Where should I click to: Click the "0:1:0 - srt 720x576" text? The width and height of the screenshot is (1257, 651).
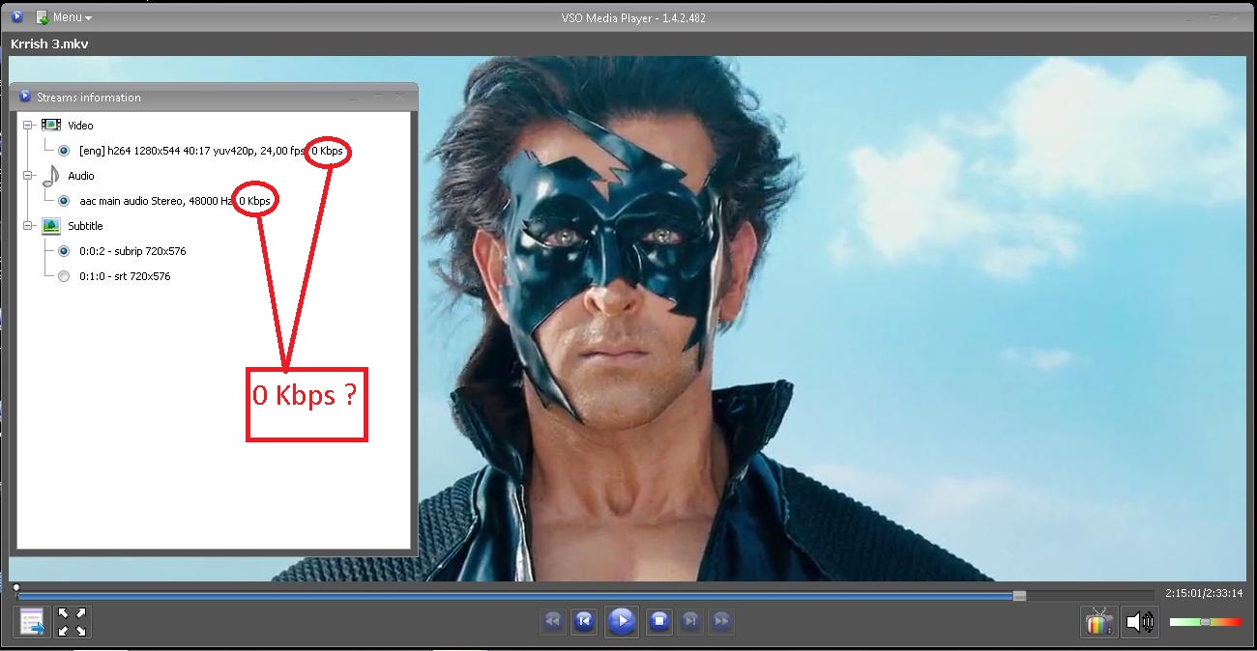125,276
